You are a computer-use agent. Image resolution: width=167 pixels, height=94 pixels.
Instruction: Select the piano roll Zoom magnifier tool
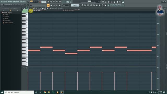tap(46, 8)
